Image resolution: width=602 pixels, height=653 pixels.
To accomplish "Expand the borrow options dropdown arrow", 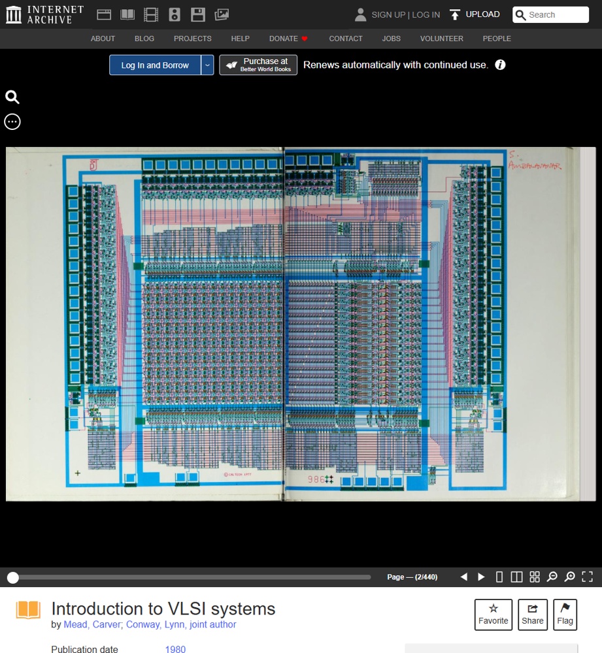I will point(207,65).
